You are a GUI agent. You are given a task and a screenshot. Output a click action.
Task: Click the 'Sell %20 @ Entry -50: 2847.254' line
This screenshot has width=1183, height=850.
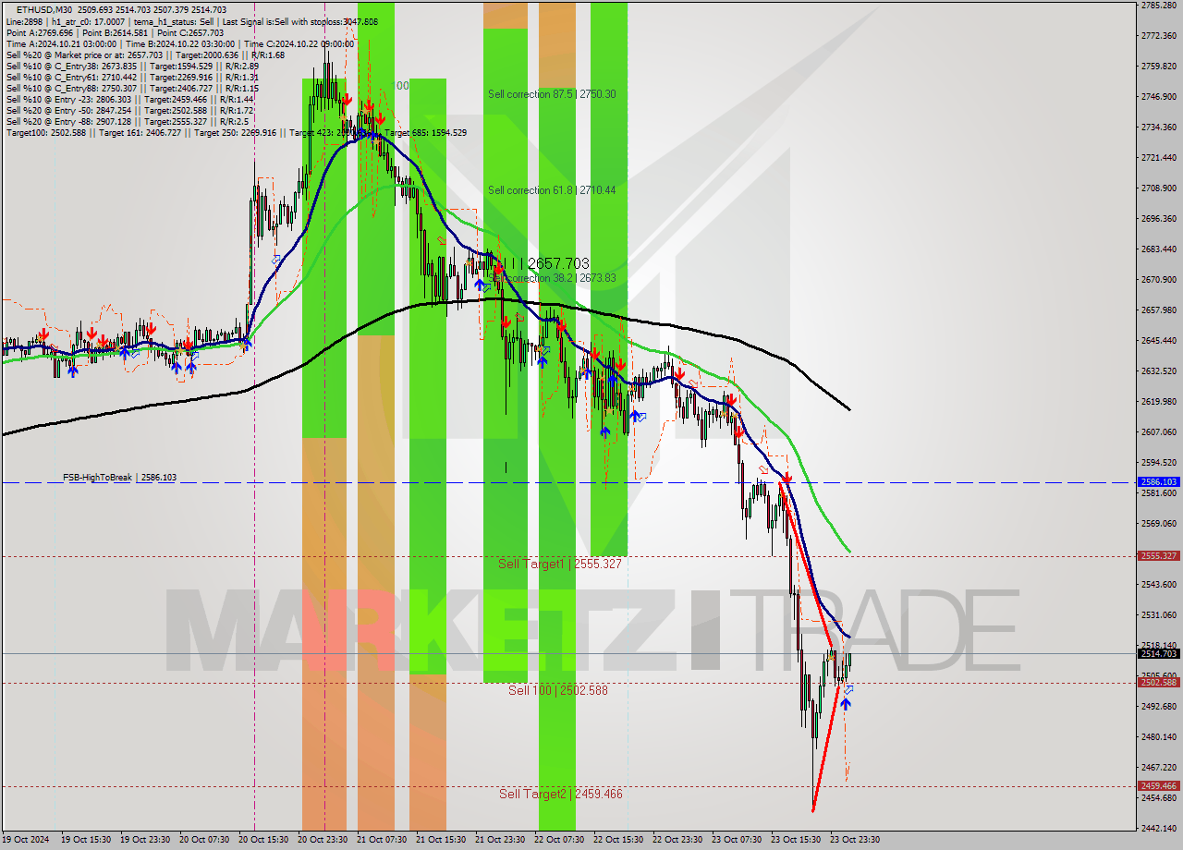pyautogui.click(x=129, y=111)
